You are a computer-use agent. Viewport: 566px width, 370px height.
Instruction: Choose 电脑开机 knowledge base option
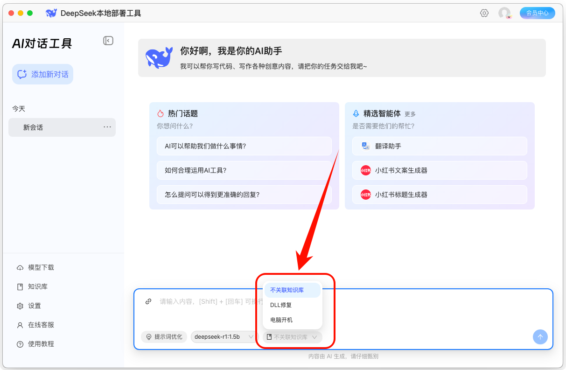293,320
